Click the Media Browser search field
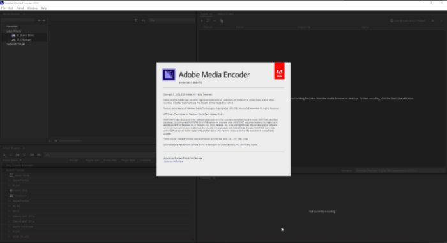Image resolution: width=447 pixels, height=243 pixels. (172, 20)
